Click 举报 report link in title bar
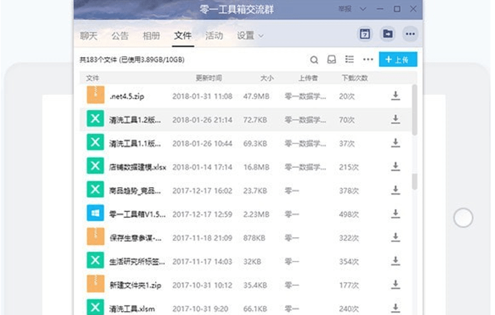Image resolution: width=495 pixels, height=315 pixels. (x=344, y=9)
